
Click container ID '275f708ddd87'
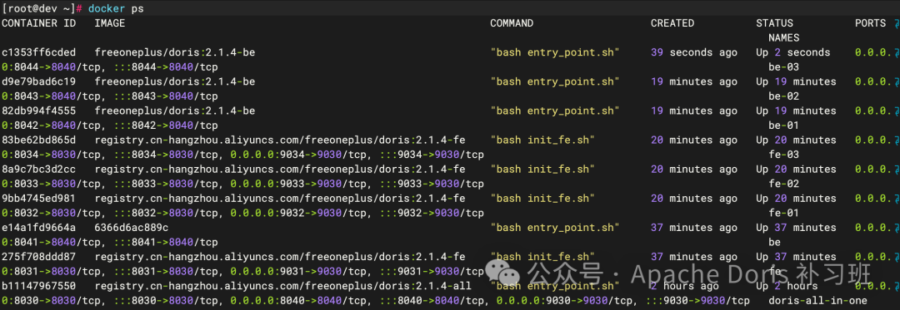(38, 257)
